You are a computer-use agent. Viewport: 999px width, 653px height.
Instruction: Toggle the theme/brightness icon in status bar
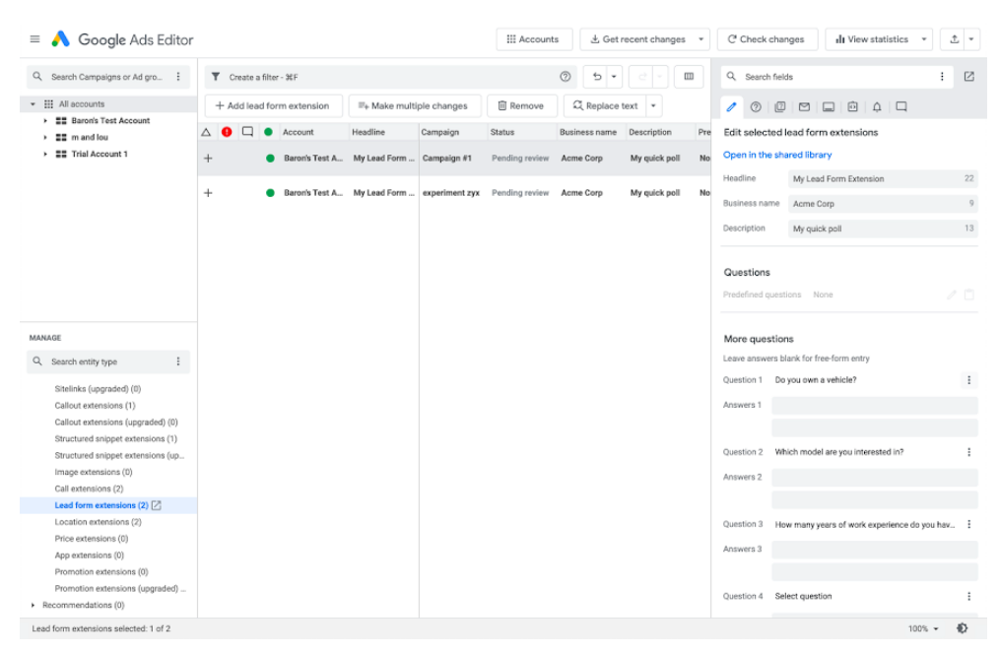962,628
